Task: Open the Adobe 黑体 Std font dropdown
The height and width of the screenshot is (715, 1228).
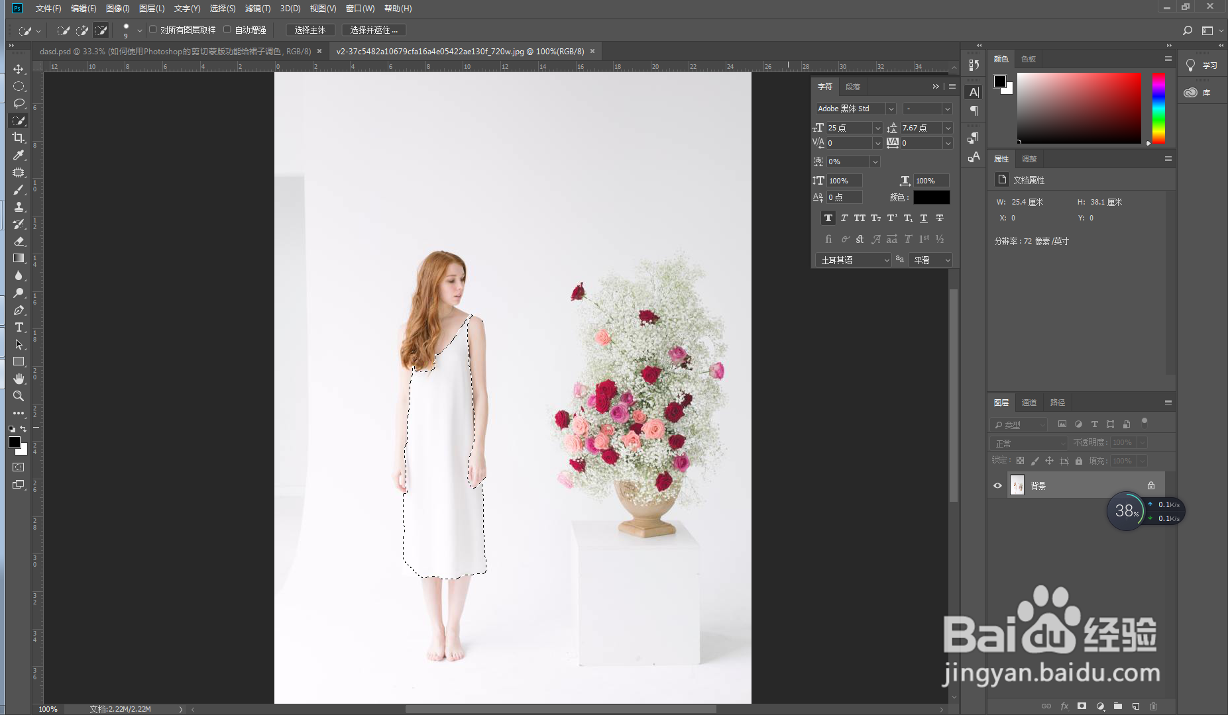Action: [891, 109]
